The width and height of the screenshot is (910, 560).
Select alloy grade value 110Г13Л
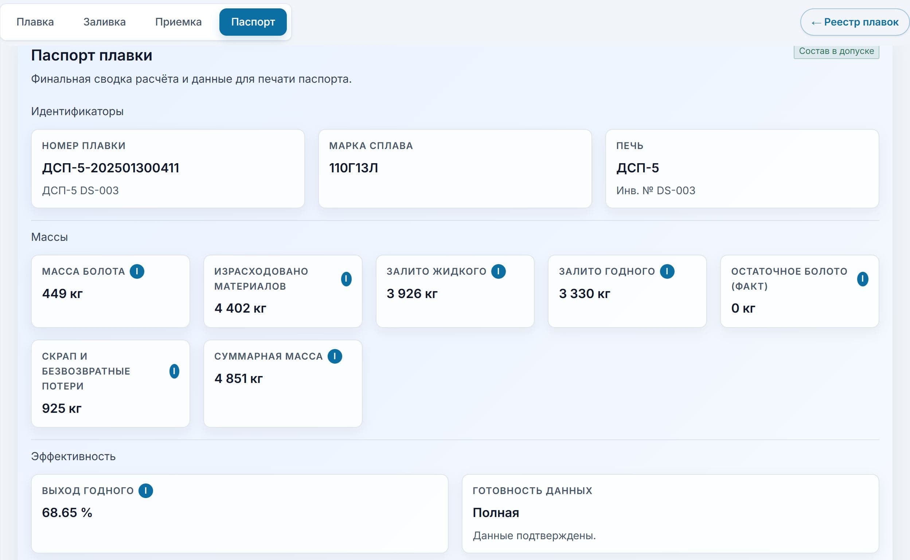point(354,168)
